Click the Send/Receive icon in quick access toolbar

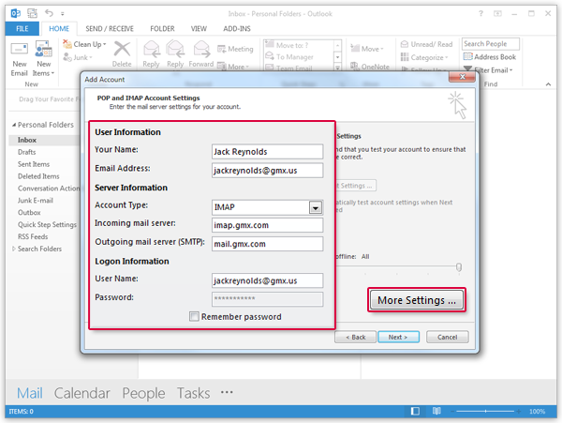[33, 11]
